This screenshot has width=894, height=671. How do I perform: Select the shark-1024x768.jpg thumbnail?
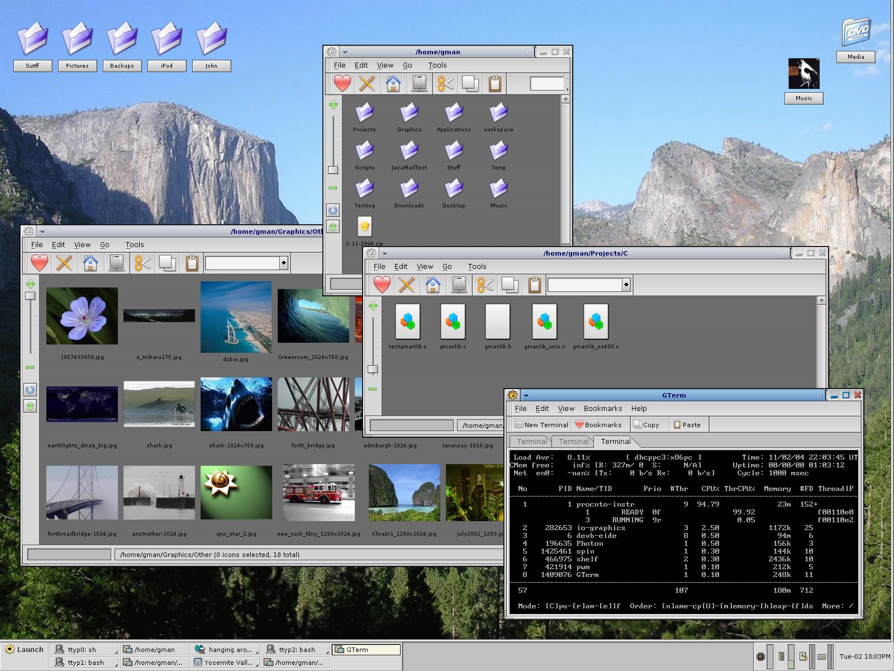236,404
